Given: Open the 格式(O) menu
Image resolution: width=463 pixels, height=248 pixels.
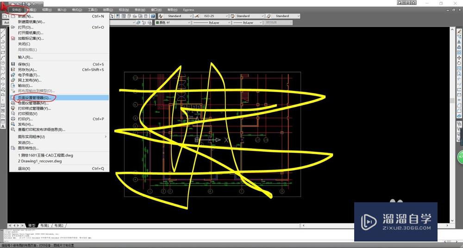Looking at the screenshot, I should pyautogui.click(x=77, y=10).
